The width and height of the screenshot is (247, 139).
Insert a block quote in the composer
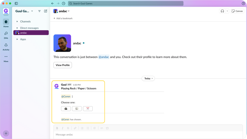[x=95, y=128]
